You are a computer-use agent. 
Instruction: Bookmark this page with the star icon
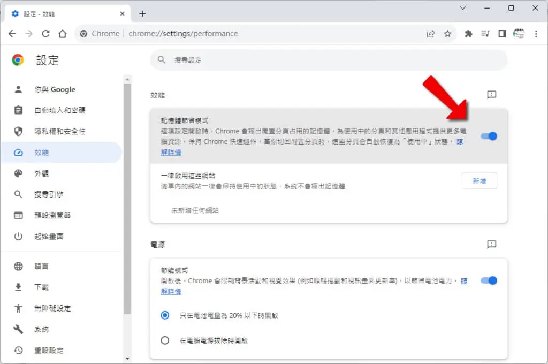[447, 34]
